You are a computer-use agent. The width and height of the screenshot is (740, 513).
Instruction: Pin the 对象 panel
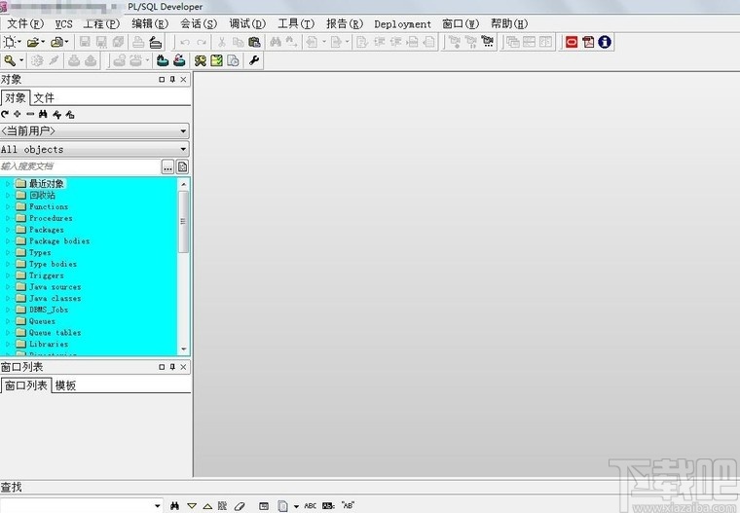tap(172, 79)
